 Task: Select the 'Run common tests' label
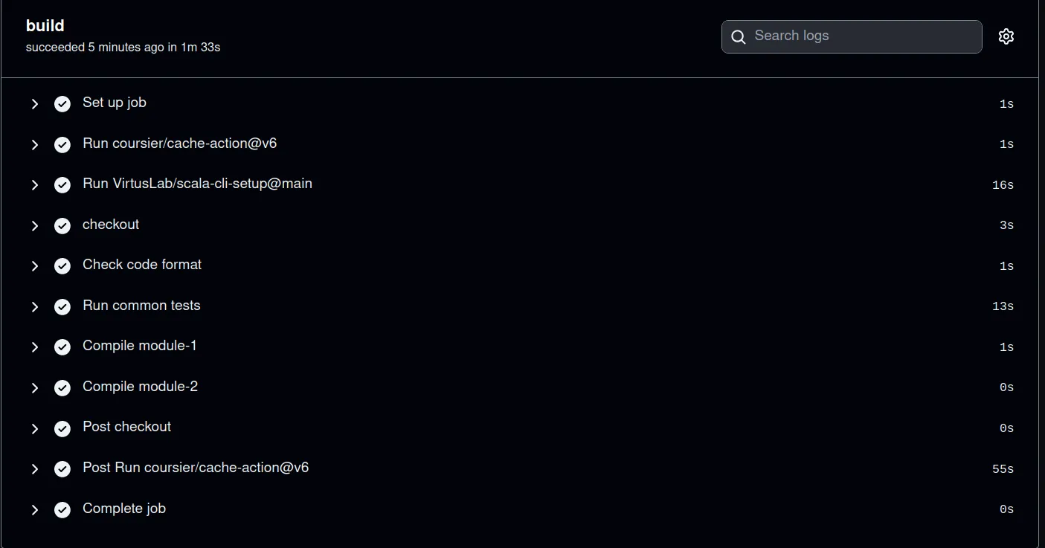(141, 306)
